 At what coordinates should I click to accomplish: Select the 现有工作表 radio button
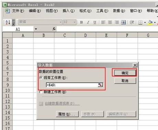point(41,78)
